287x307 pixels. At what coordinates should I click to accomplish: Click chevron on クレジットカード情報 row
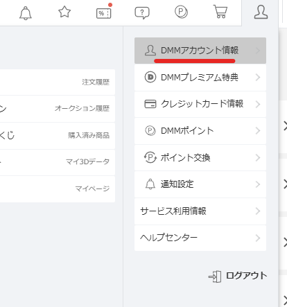point(258,104)
